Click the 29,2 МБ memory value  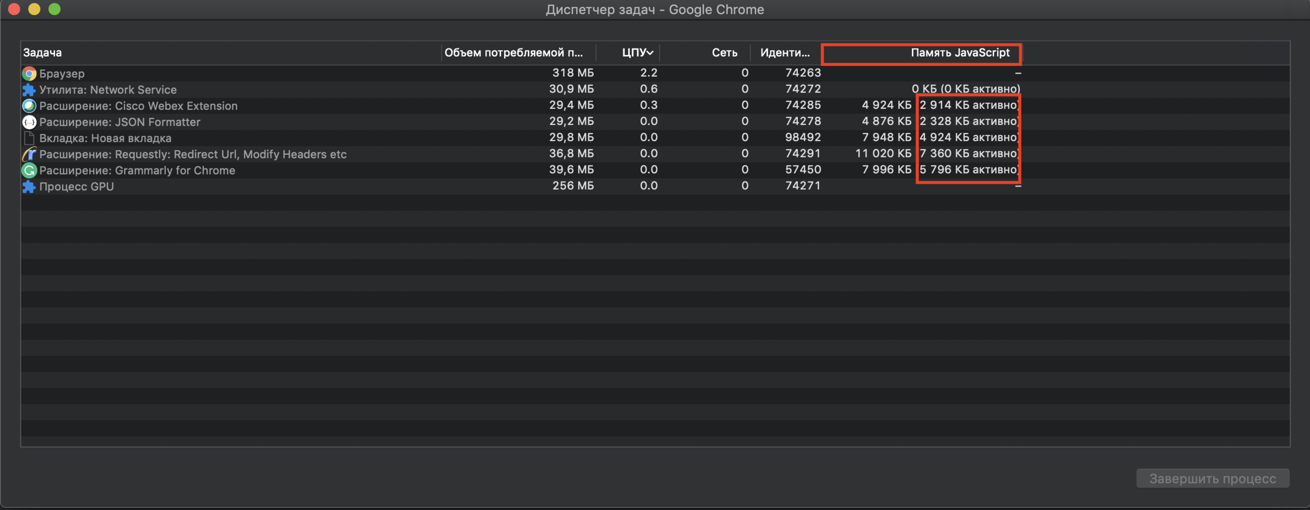(571, 121)
